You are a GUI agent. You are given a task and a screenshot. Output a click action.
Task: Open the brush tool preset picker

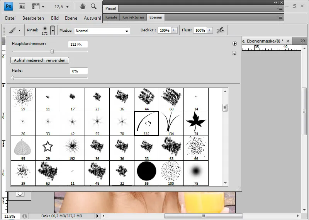click(15, 31)
